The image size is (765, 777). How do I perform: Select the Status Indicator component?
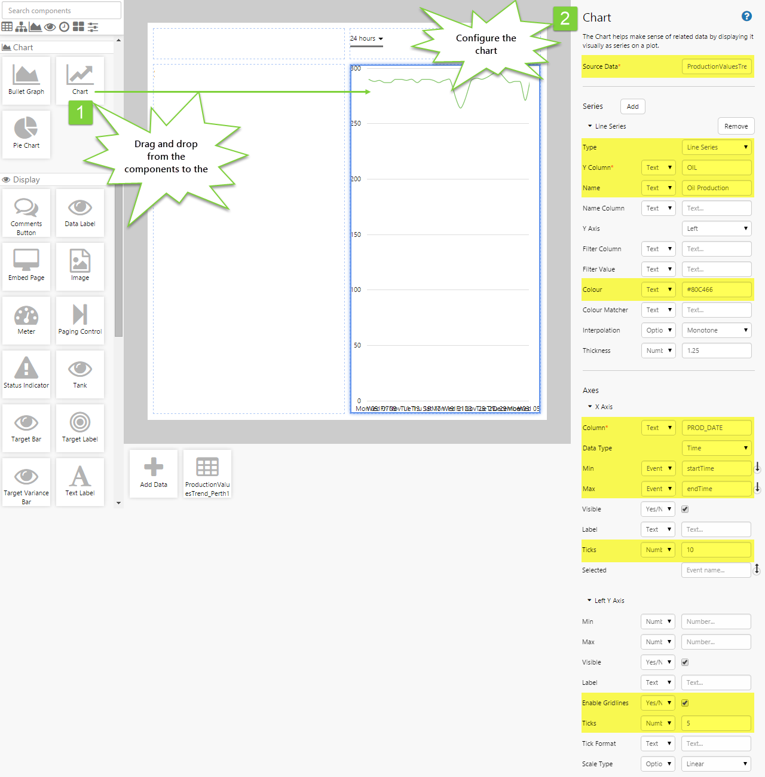click(x=26, y=374)
